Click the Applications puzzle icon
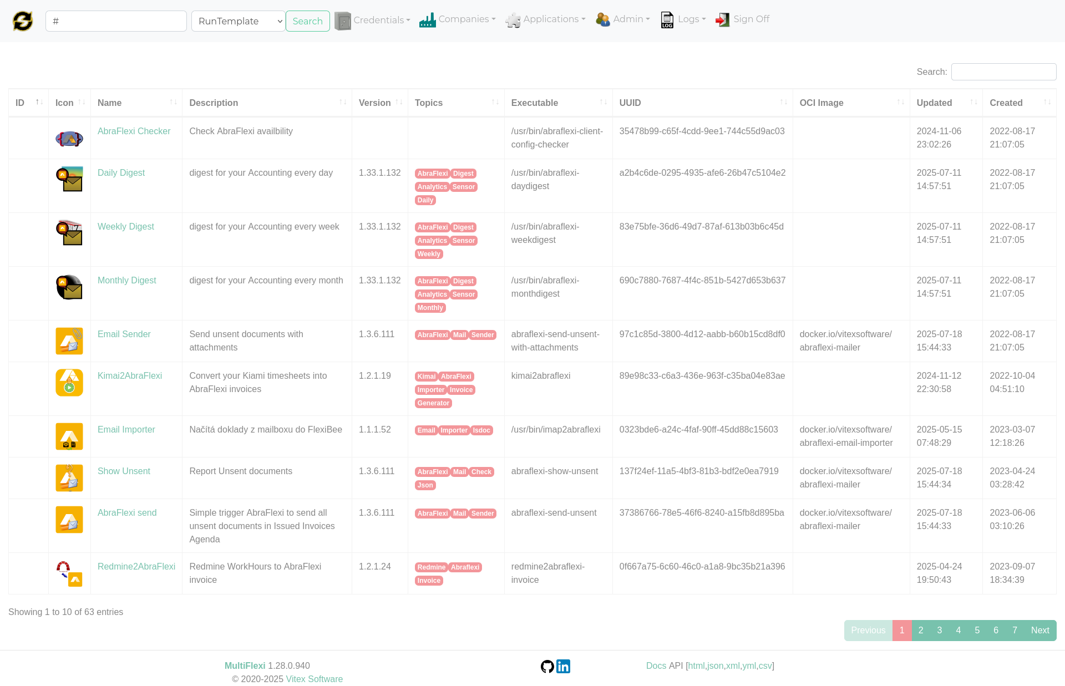This screenshot has height=686, width=1065. (x=513, y=20)
